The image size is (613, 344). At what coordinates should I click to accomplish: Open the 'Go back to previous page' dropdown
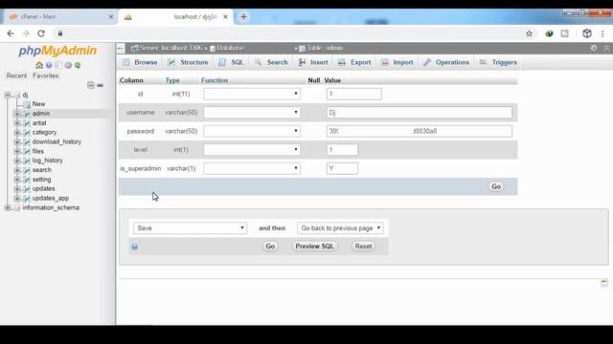click(340, 228)
